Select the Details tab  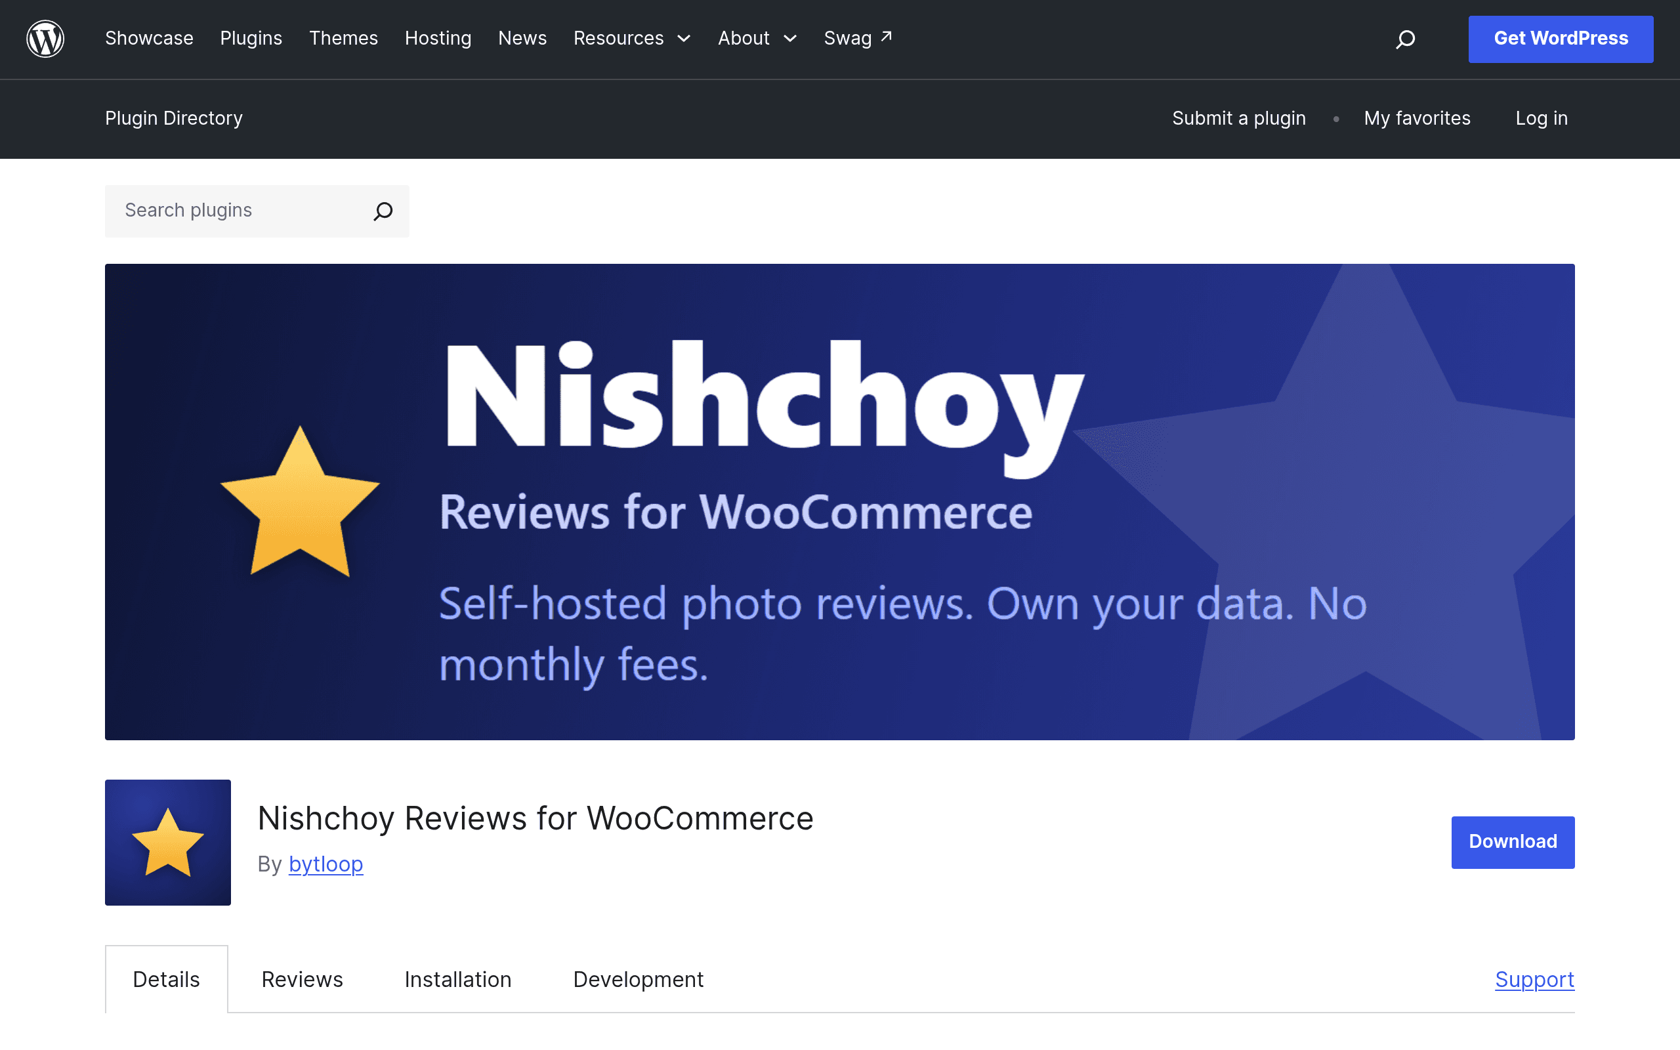pos(167,979)
